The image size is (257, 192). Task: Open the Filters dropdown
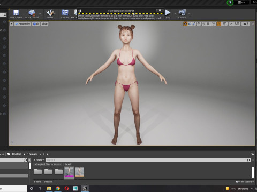39,160
